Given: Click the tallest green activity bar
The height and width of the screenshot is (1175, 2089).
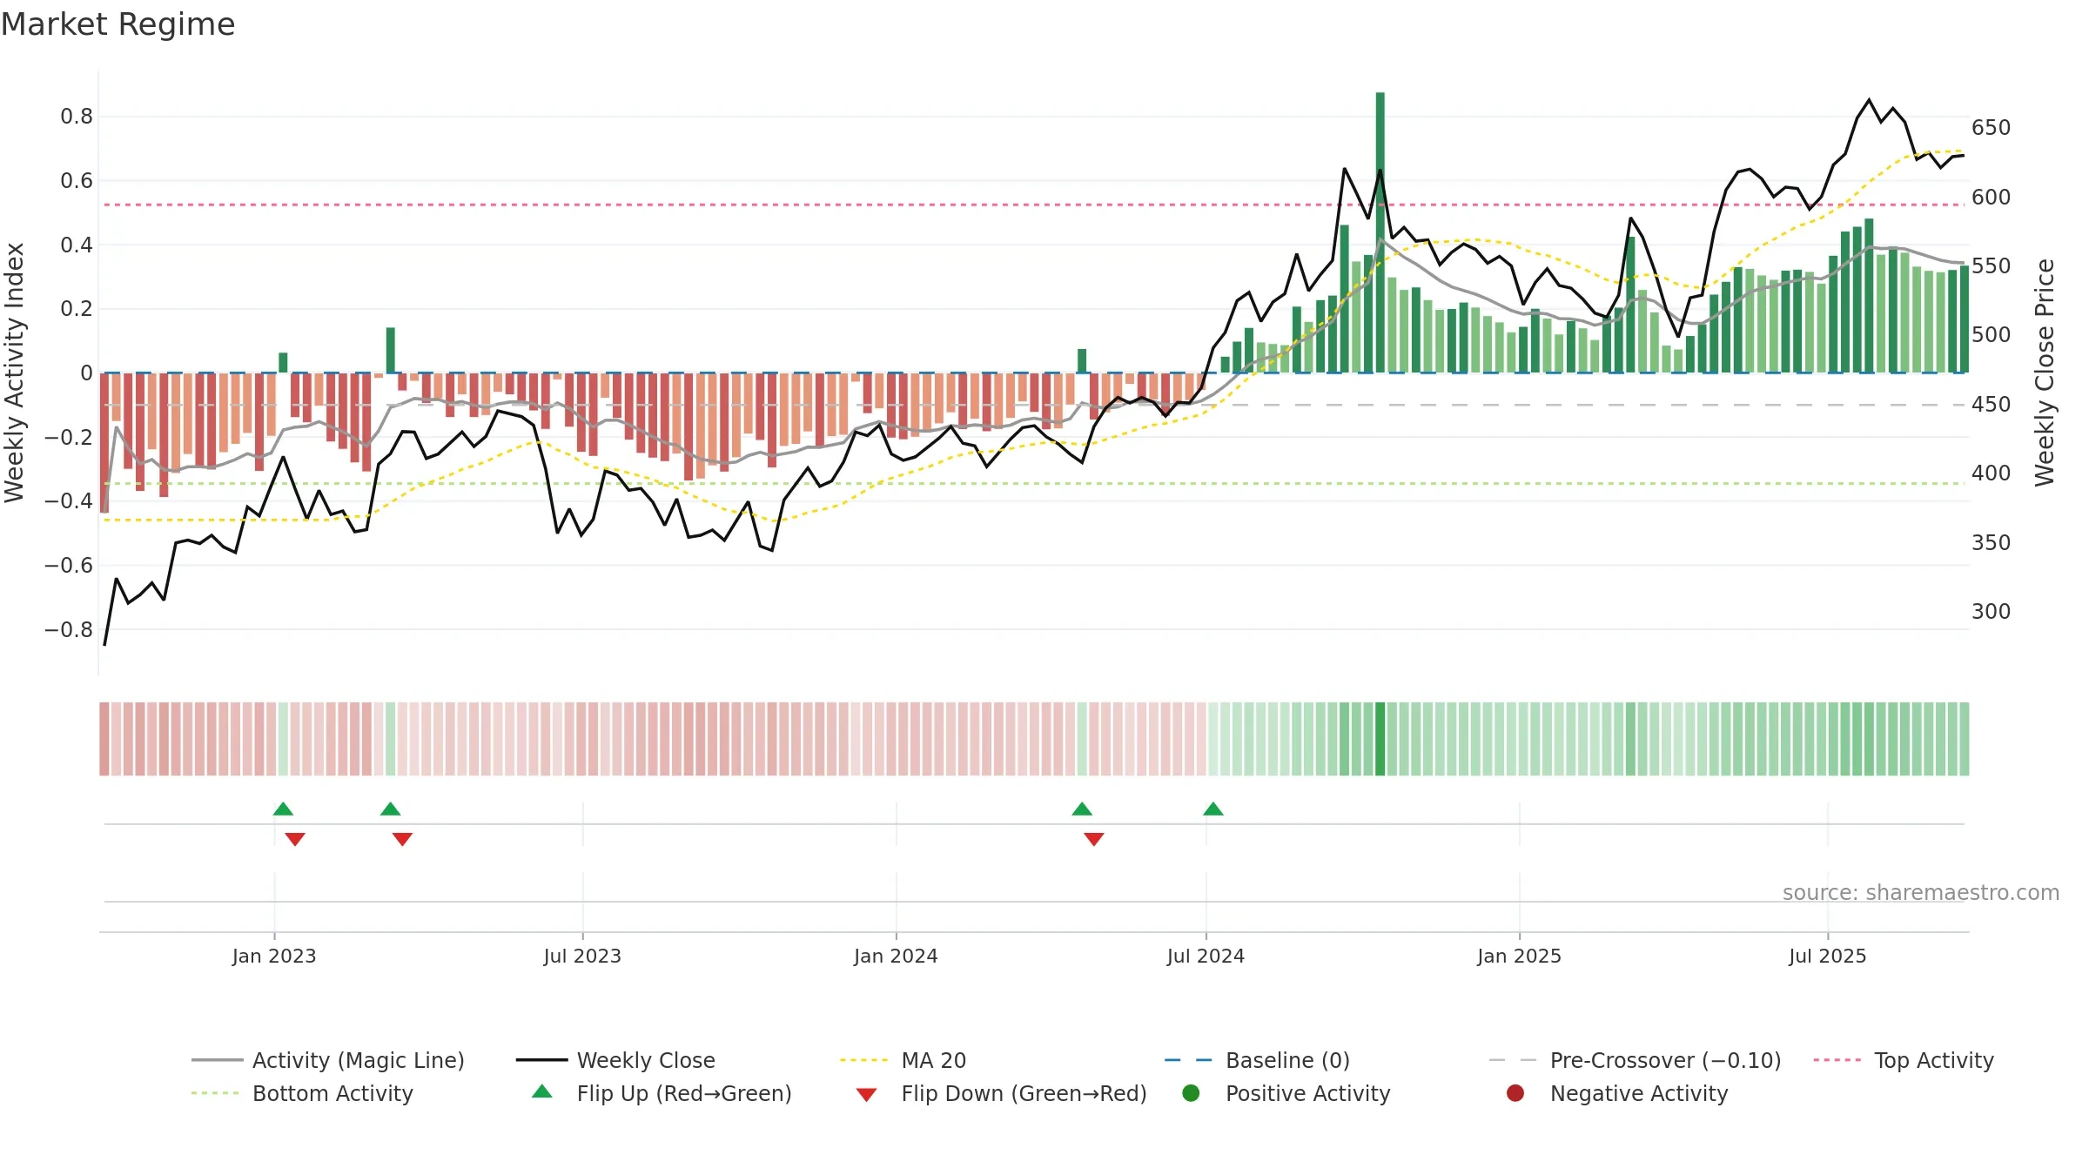Looking at the screenshot, I should click(1380, 232).
